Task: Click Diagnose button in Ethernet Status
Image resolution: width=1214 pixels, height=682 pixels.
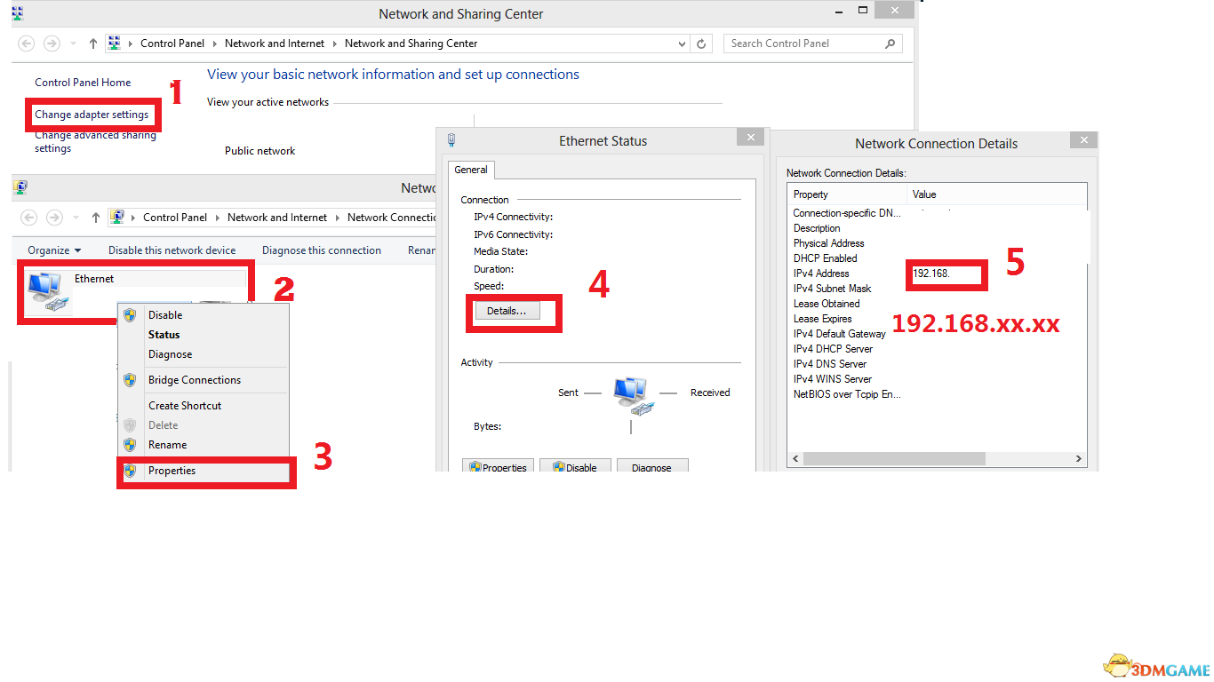Action: 652,467
